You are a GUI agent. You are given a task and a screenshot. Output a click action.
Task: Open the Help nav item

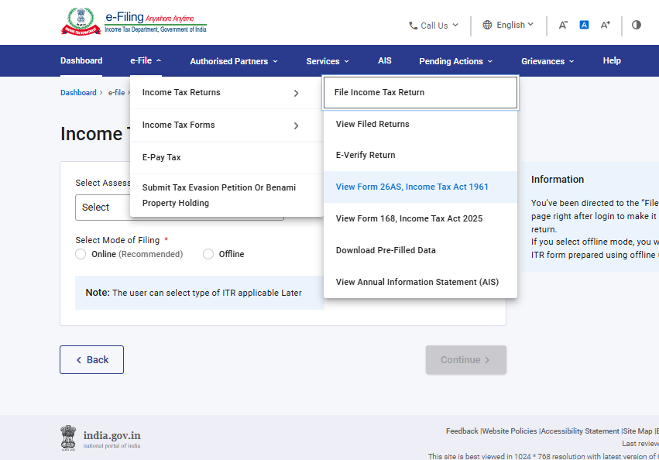[612, 60]
